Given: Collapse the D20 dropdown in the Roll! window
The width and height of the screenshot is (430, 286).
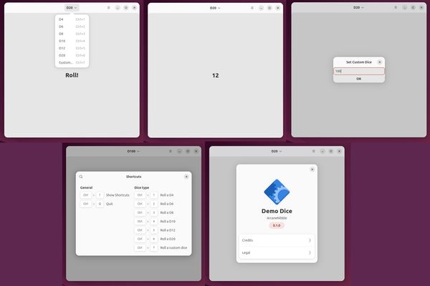Looking at the screenshot, I should click(72, 8).
